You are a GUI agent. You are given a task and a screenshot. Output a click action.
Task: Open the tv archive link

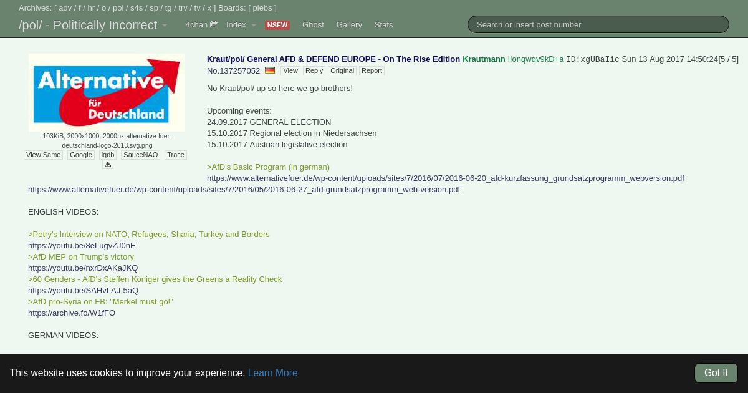(x=198, y=7)
